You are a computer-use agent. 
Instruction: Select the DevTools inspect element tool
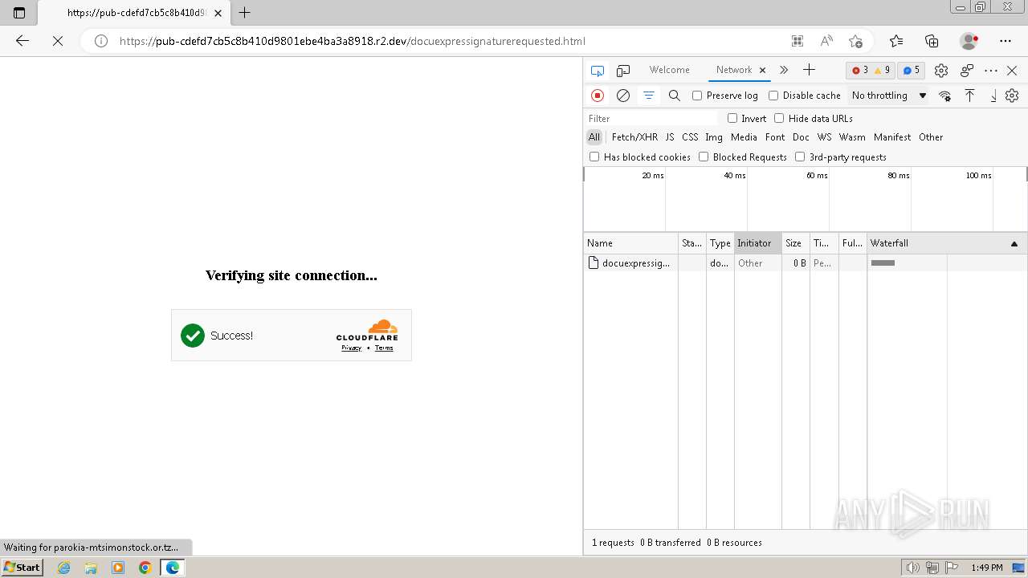click(597, 71)
